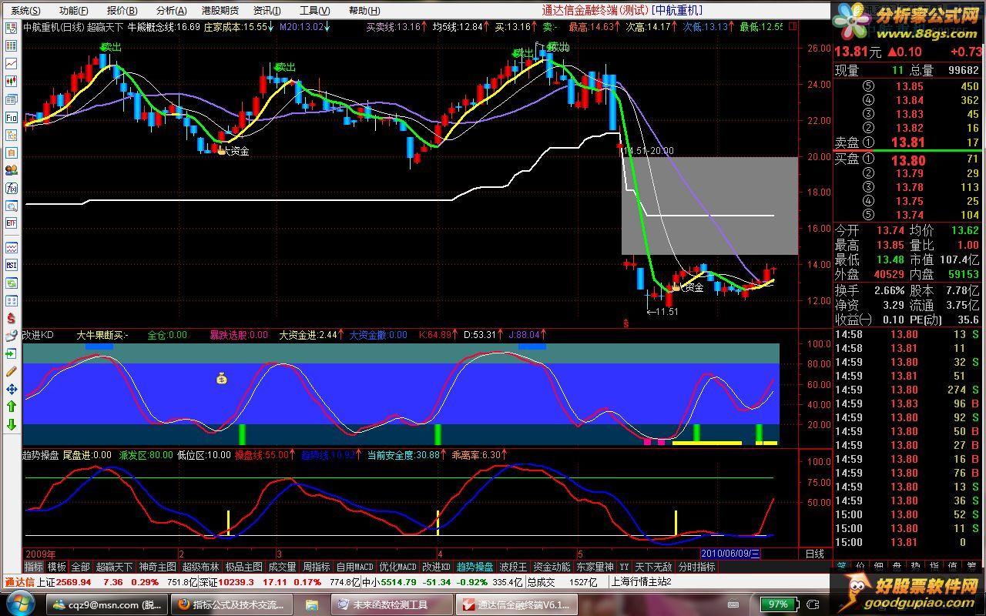Click the green down arrow icon
Screen dimensions: 986x616
pos(12,424)
